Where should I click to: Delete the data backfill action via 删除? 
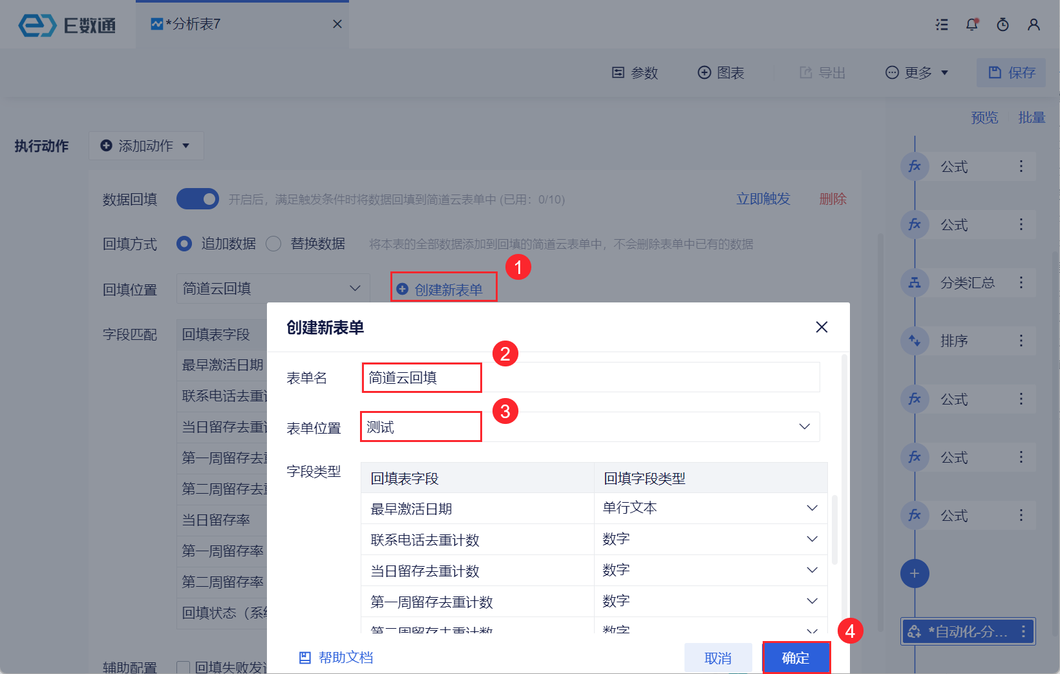833,199
